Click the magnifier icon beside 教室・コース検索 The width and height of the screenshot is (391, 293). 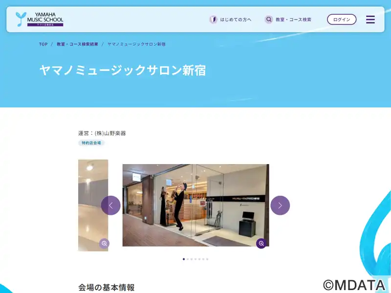click(x=268, y=20)
